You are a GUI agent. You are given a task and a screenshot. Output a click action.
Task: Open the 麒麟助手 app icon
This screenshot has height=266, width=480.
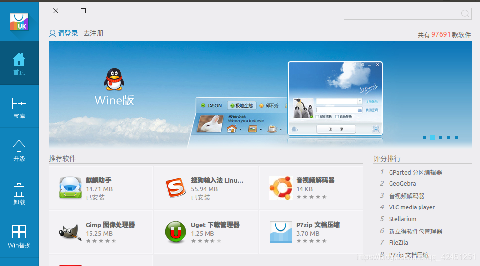point(70,188)
